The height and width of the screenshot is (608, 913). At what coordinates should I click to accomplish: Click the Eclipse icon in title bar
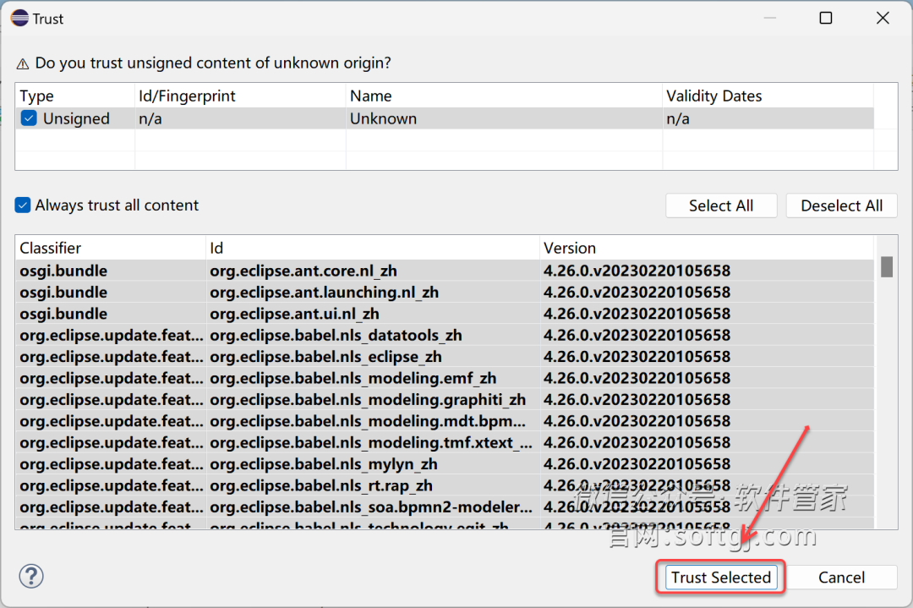(19, 18)
